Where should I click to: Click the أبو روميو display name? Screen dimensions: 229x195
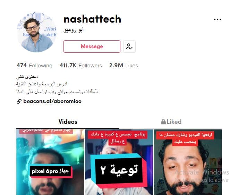[74, 30]
